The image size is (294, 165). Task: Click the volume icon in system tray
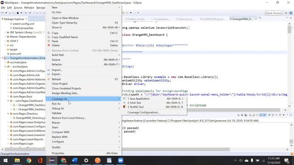tap(241, 160)
